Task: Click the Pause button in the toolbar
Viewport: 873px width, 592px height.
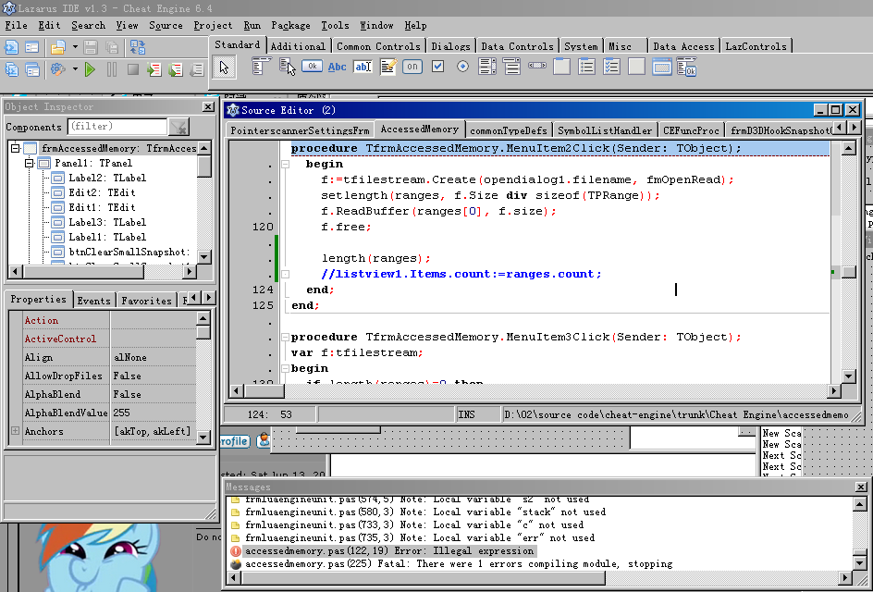Action: coord(112,69)
